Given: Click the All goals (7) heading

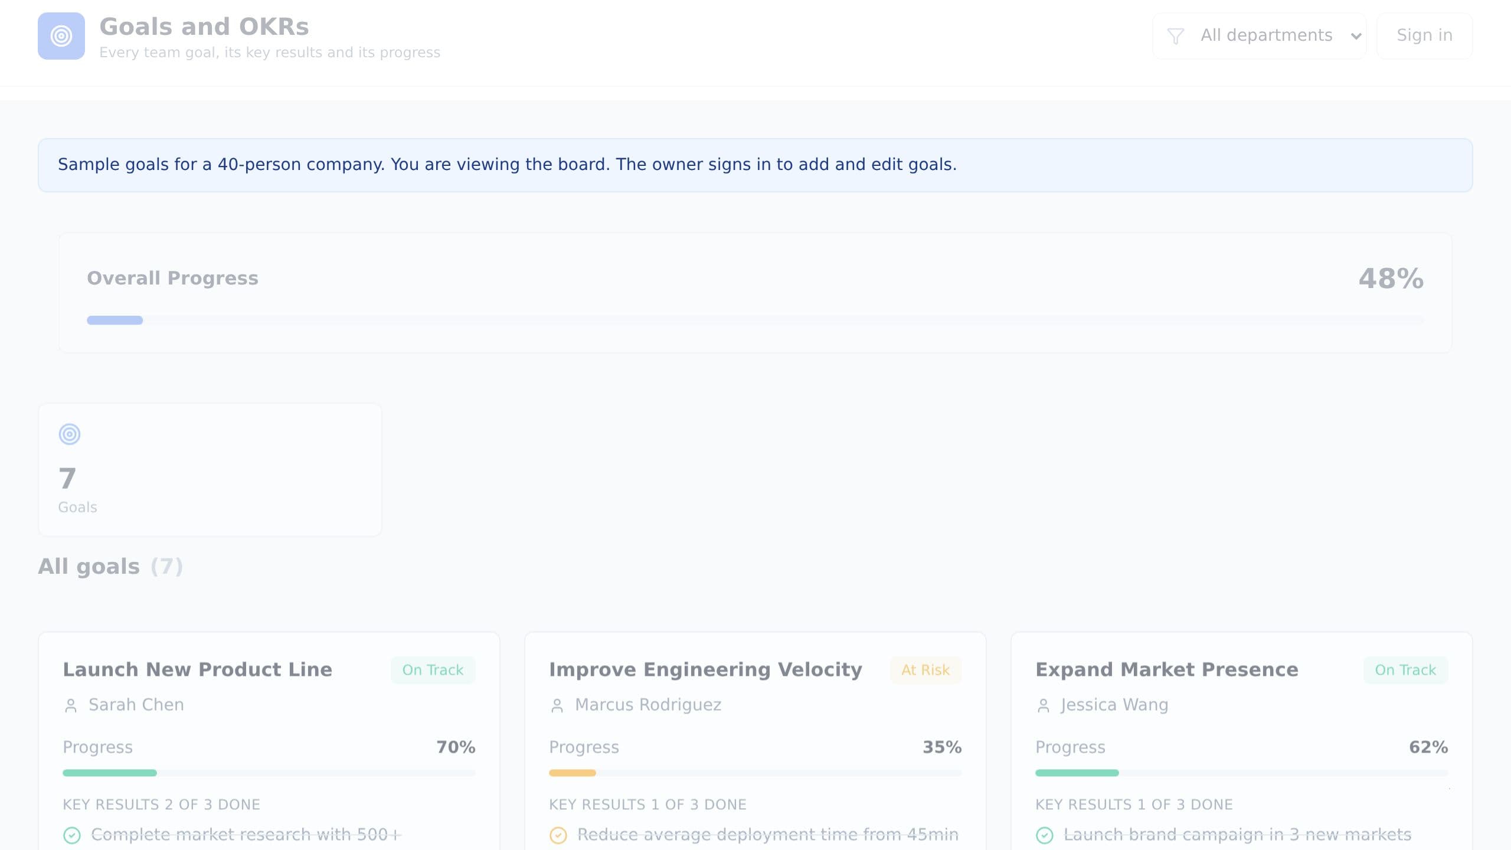Looking at the screenshot, I should (x=110, y=567).
